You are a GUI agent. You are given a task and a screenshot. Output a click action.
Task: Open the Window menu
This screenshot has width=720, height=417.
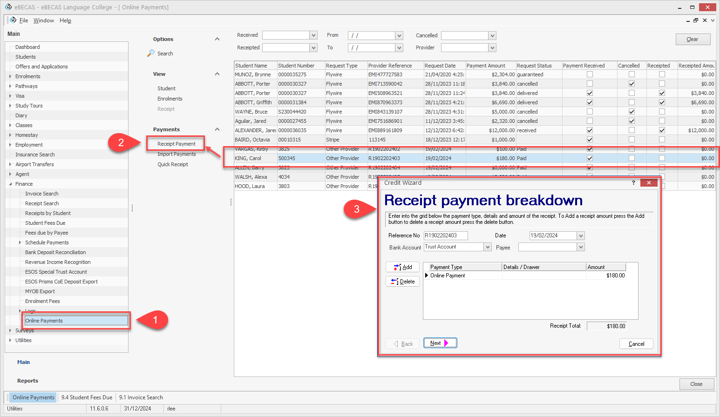[43, 20]
